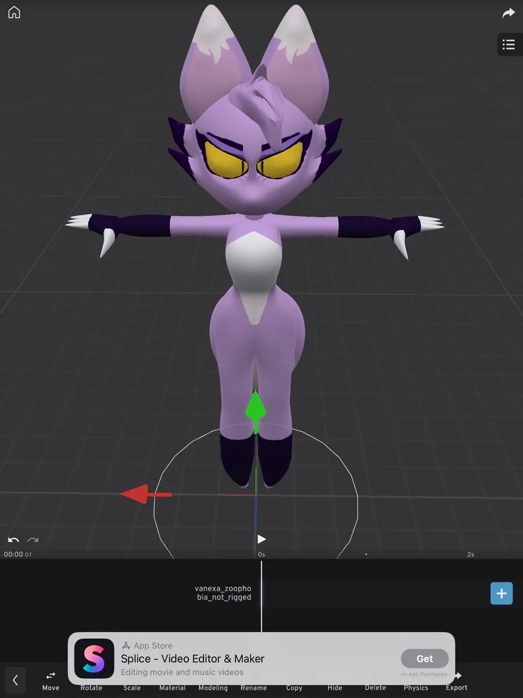
Task: Redo the last undone action
Action: point(33,540)
